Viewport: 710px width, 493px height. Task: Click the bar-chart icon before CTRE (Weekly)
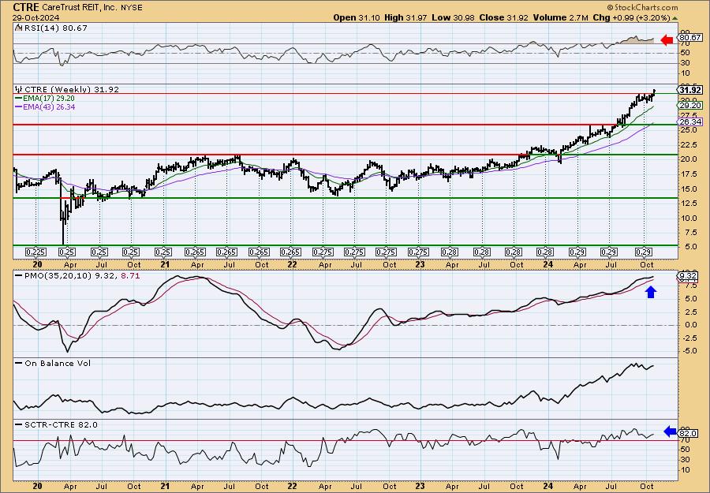tap(19, 90)
